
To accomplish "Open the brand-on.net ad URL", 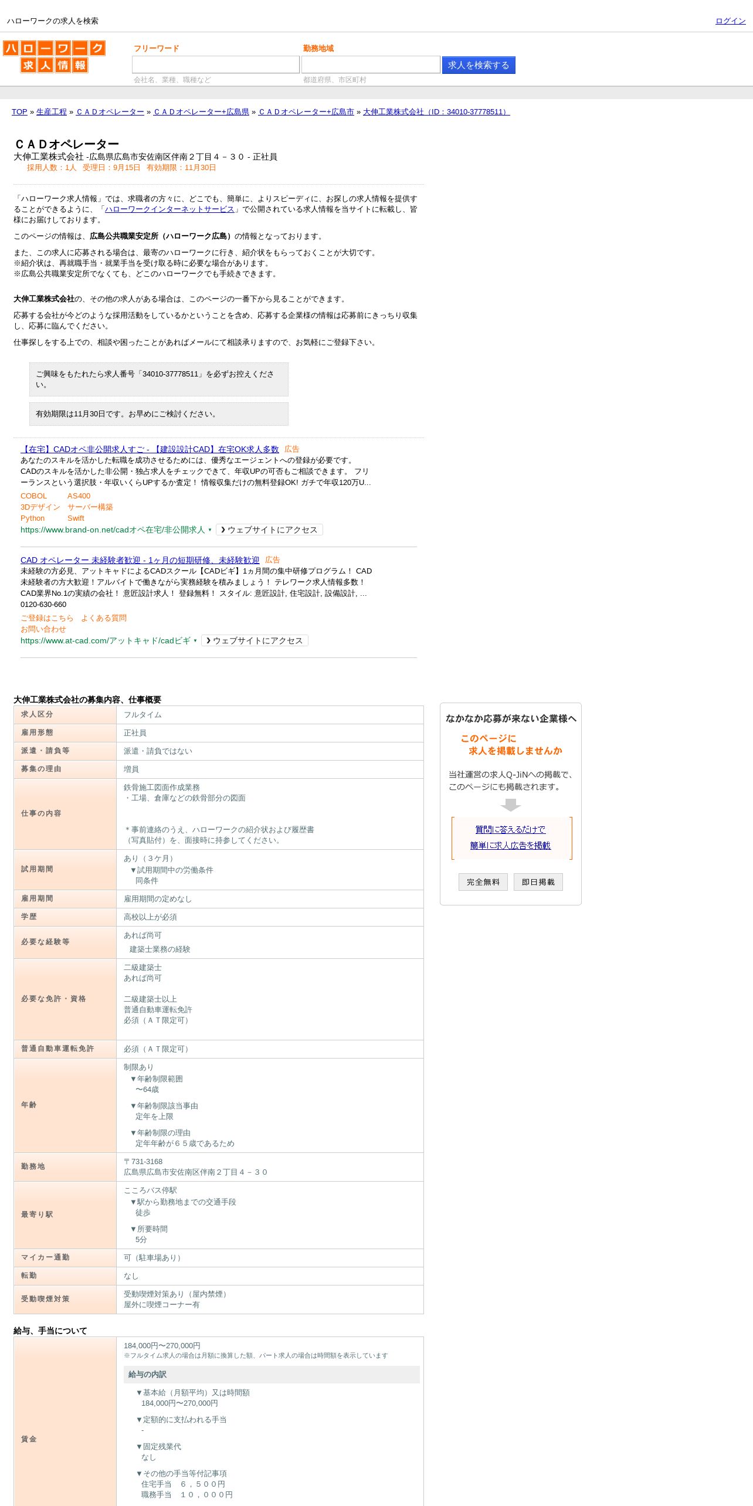I will click(x=113, y=530).
